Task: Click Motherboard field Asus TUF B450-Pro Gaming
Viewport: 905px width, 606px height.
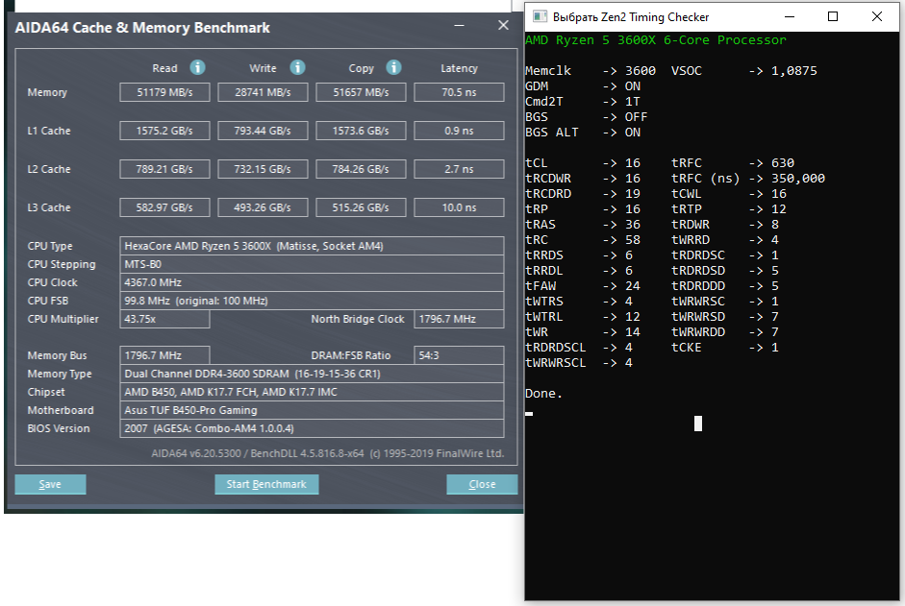Action: click(x=312, y=410)
